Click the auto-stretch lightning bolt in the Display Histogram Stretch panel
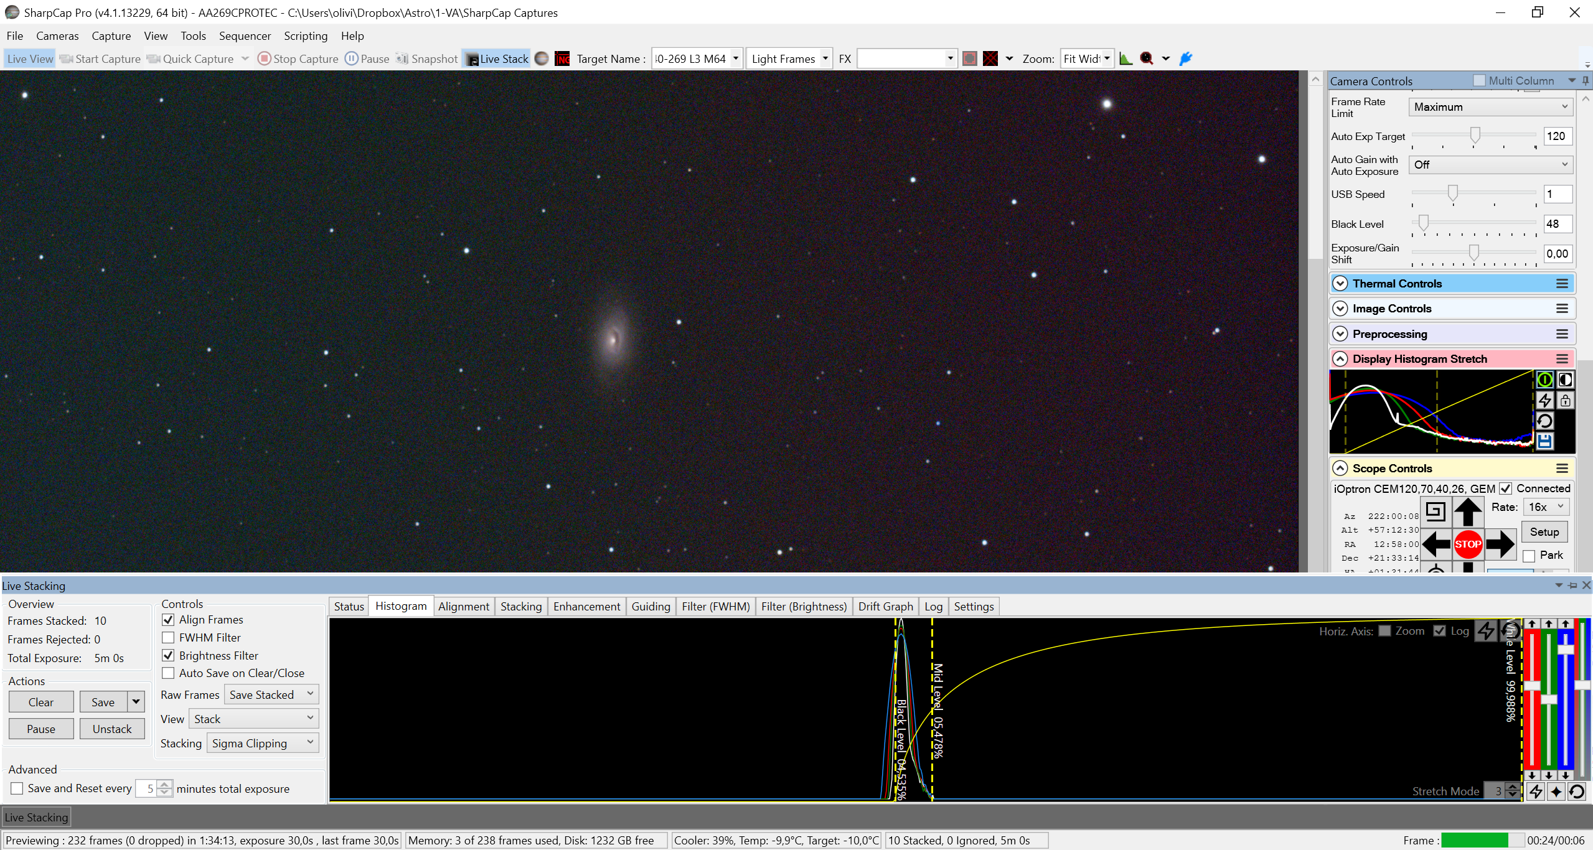This screenshot has height=850, width=1593. [x=1544, y=400]
